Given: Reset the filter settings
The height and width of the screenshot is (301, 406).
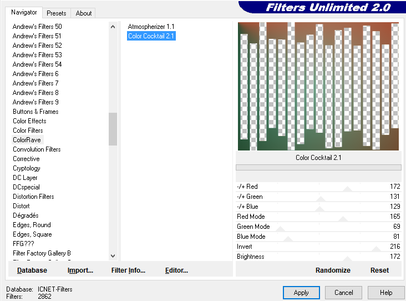Looking at the screenshot, I should 379,270.
